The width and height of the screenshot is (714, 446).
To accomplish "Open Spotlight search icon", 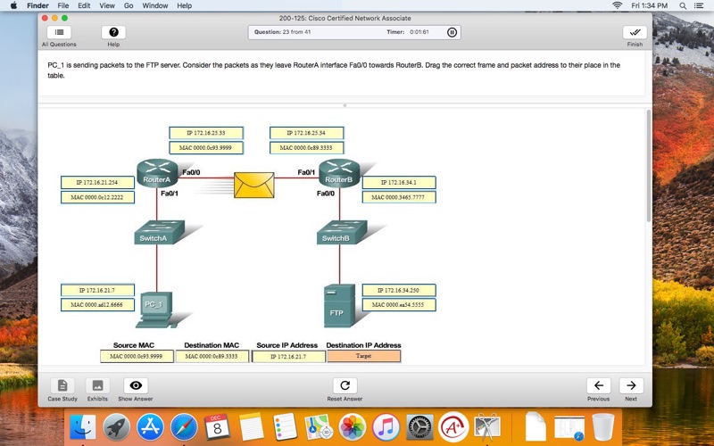I will 683,5.
